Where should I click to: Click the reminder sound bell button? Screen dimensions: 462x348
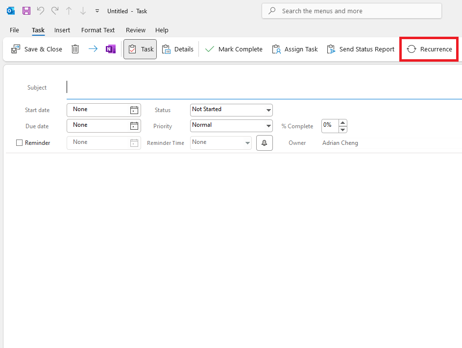coord(264,143)
